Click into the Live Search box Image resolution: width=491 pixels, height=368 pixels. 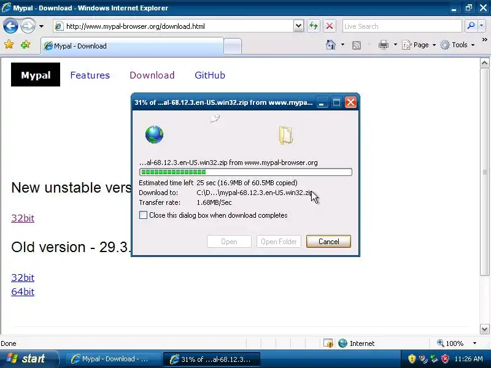402,26
